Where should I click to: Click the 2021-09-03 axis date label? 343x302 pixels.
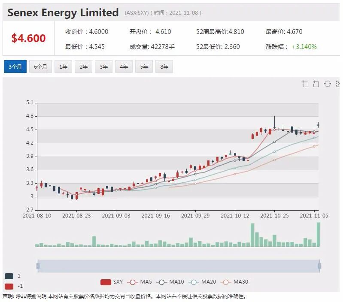coord(116,216)
